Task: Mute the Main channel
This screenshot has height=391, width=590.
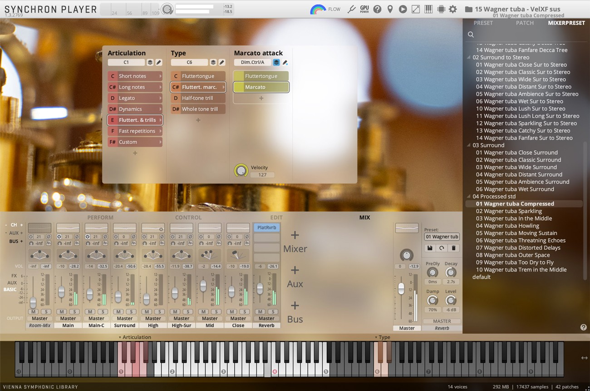Action: point(62,312)
